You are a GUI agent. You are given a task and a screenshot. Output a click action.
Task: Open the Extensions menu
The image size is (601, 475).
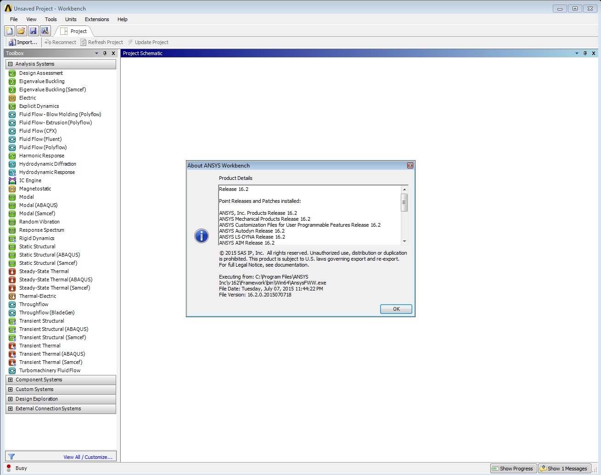97,19
